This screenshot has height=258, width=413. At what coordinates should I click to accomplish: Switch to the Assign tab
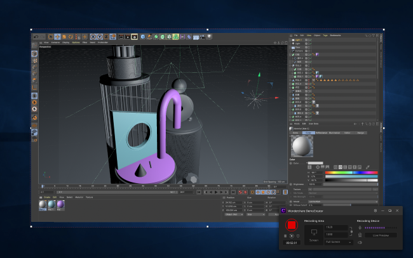pos(361,133)
